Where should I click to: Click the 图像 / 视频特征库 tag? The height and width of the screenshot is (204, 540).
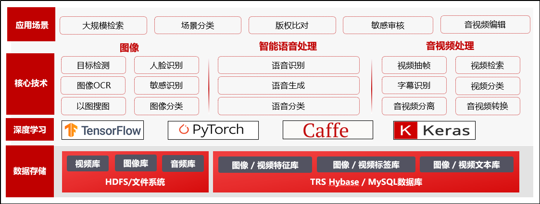(x=265, y=165)
